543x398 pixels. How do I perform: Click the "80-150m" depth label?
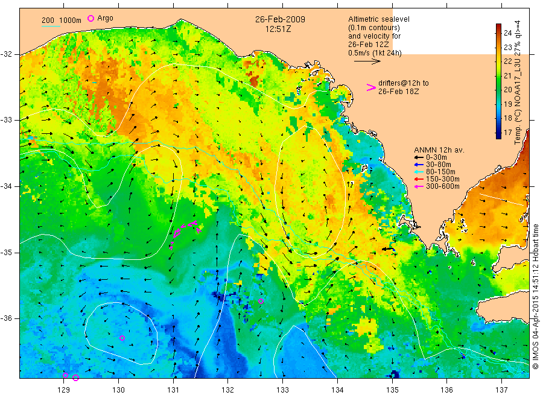click(440, 172)
